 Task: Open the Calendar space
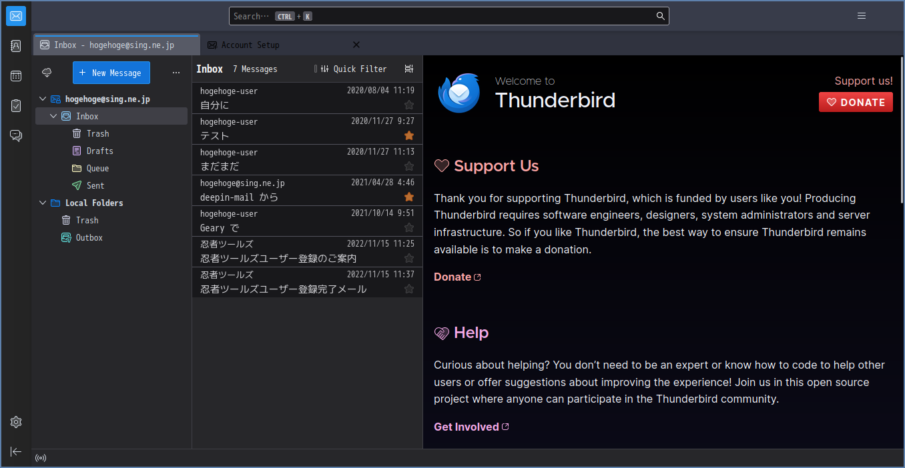[16, 76]
